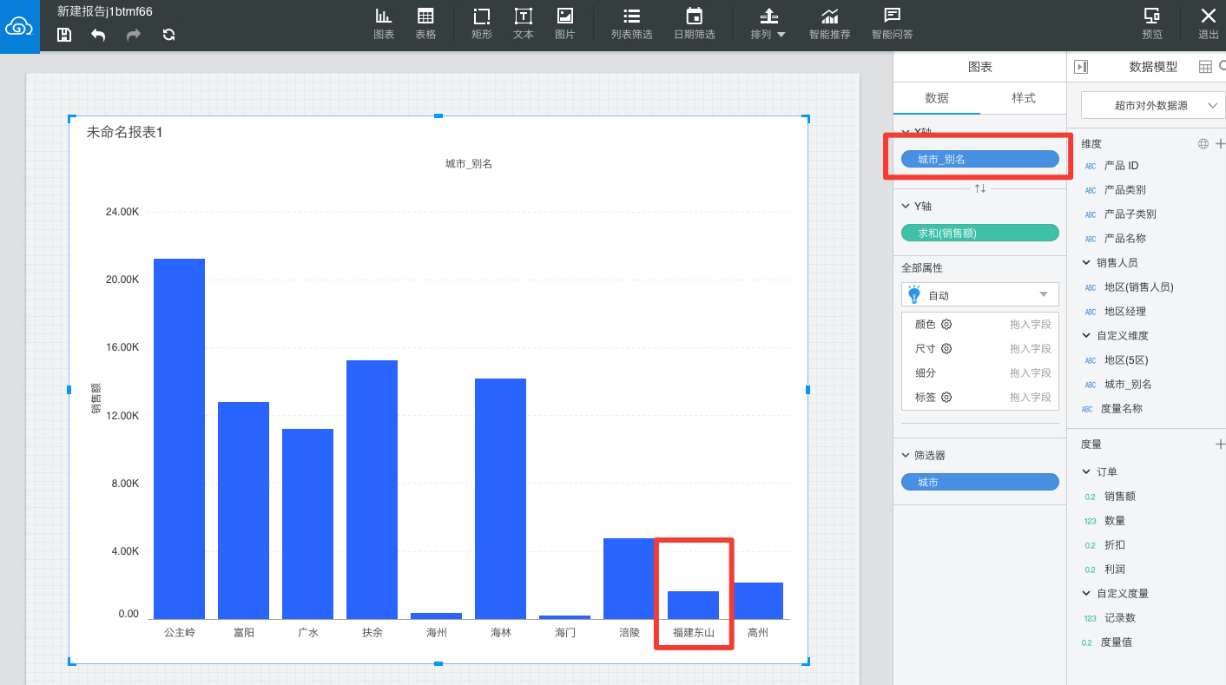
Task: Preview the report (预览)
Action: [x=1152, y=24]
